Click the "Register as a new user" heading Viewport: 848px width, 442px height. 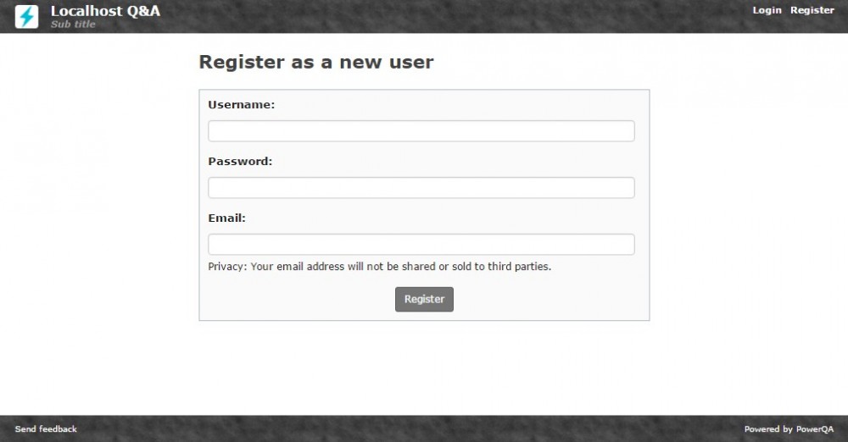click(x=315, y=62)
